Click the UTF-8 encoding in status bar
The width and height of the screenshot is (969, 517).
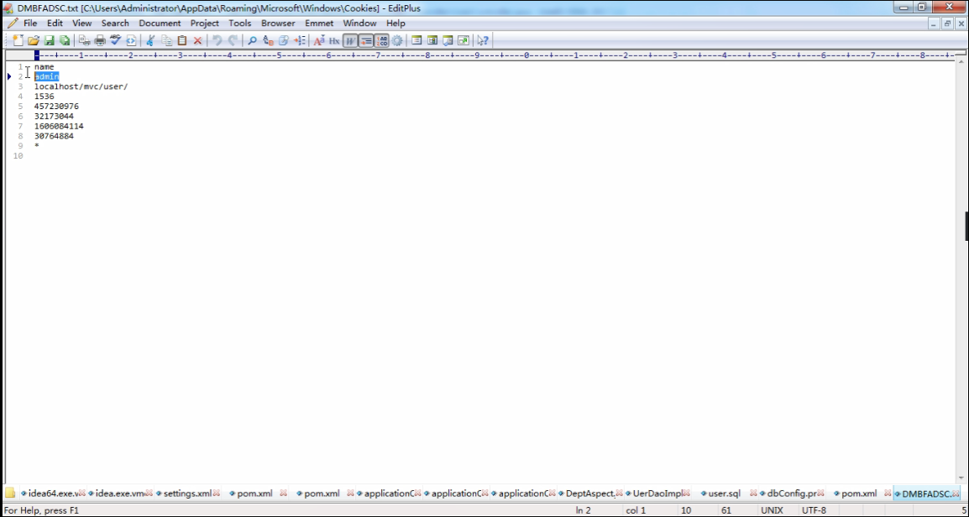(814, 511)
